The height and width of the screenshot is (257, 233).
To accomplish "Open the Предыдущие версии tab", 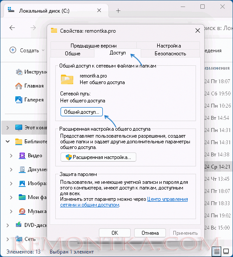I will tap(94, 46).
